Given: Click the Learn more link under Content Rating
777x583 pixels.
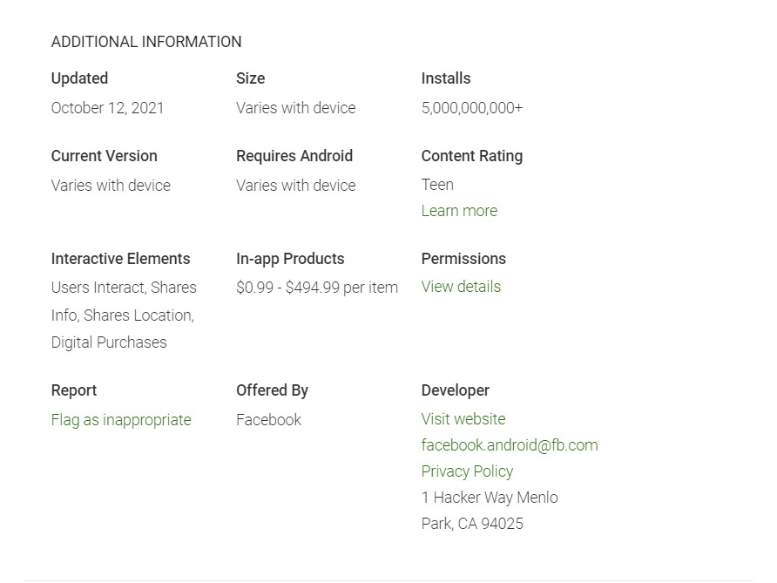Looking at the screenshot, I should tap(459, 211).
